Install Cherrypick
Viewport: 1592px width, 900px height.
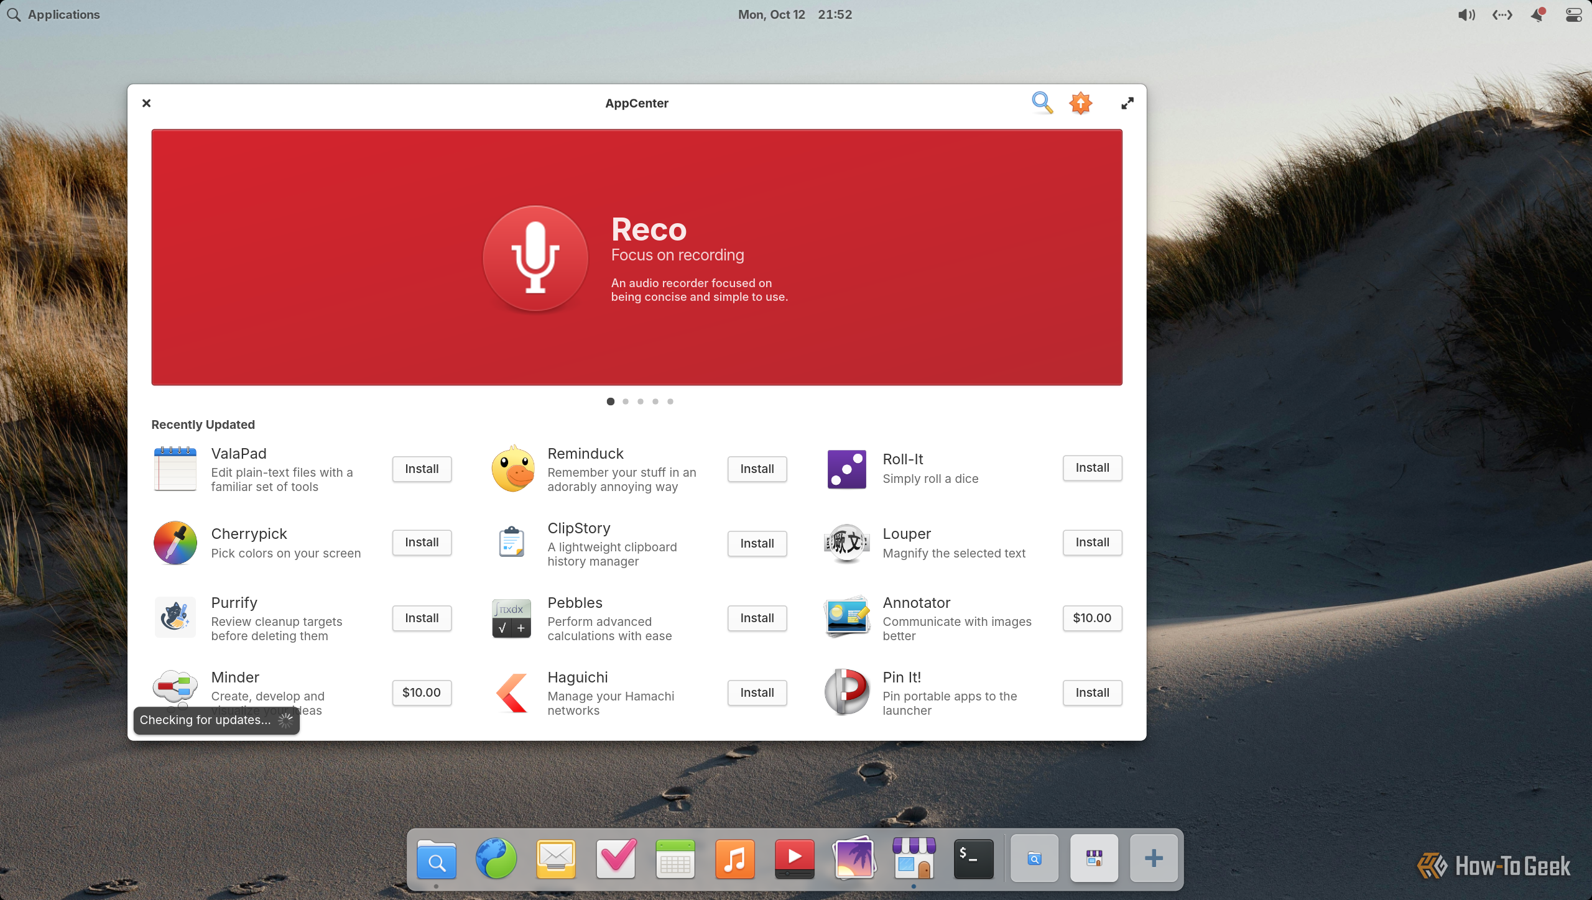coord(422,542)
